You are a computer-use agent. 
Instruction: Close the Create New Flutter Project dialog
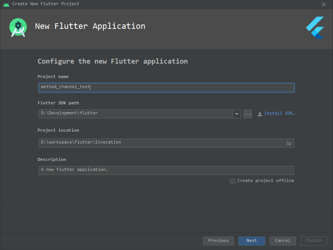(x=324, y=4)
